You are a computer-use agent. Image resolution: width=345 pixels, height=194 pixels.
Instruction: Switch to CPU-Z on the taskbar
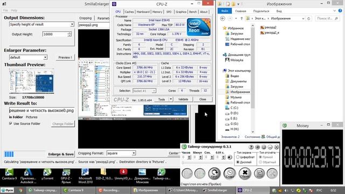[x=253, y=190]
